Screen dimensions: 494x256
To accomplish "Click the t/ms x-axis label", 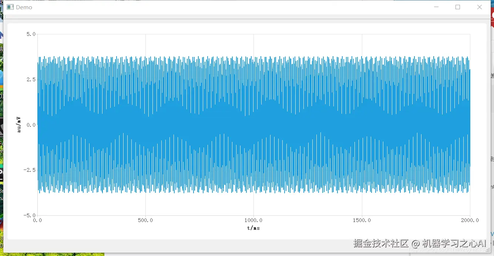I will 253,228.
